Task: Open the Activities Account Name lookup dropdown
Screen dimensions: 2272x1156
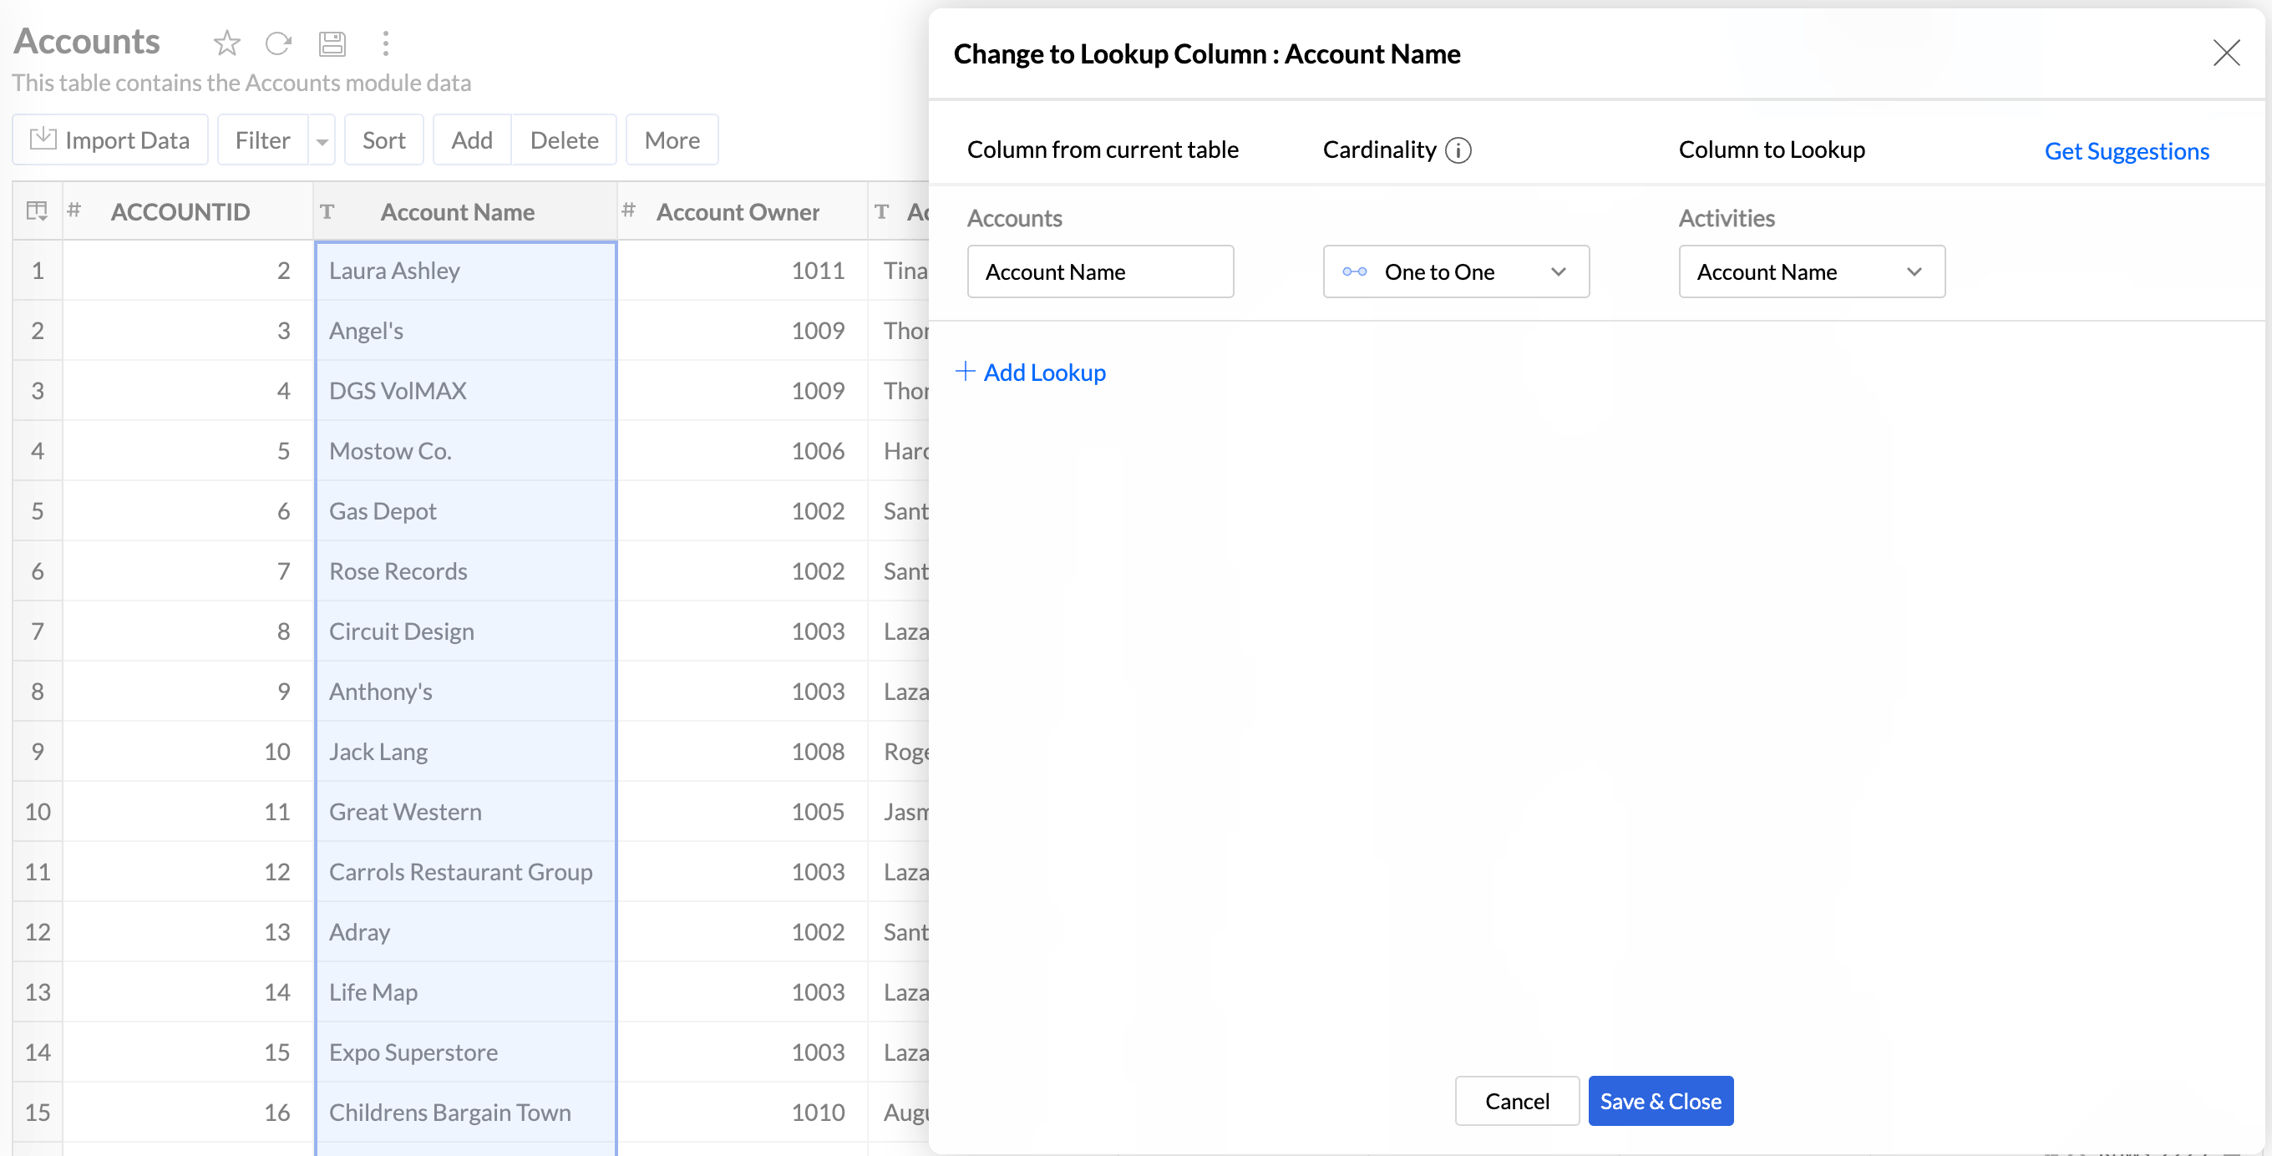Action: (1811, 271)
